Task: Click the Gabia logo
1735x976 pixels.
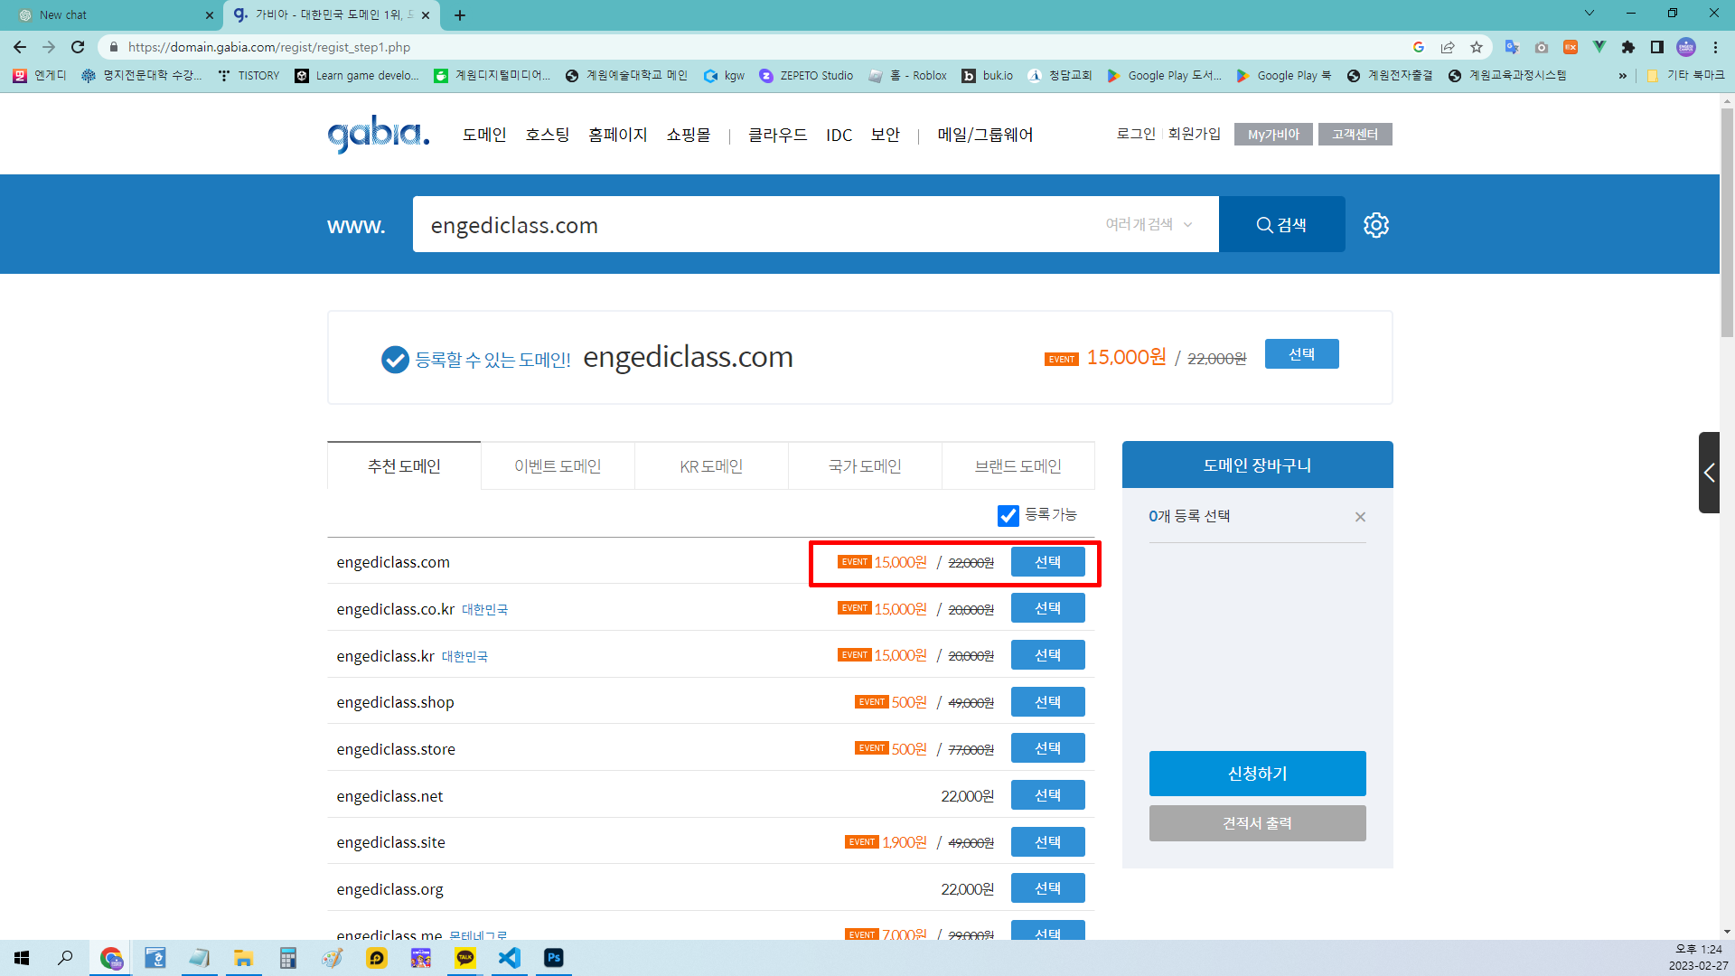Action: pos(377,134)
